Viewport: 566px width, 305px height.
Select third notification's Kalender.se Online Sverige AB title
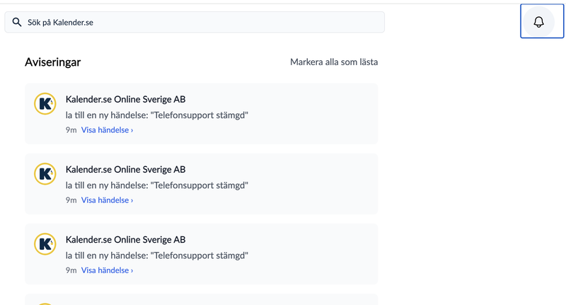coord(126,239)
